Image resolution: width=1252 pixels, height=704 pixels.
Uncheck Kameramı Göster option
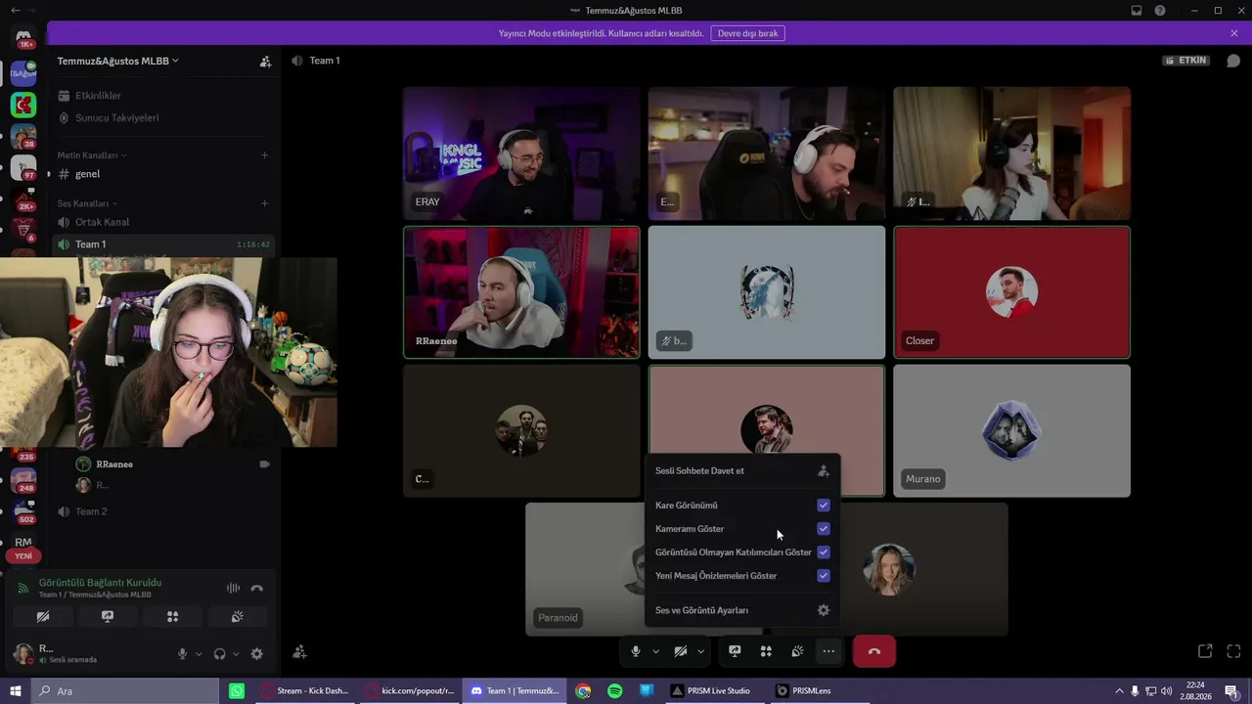click(x=824, y=529)
